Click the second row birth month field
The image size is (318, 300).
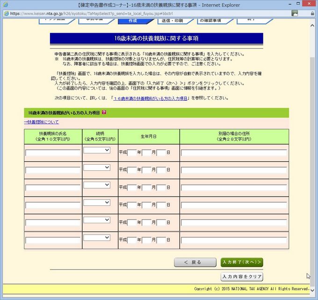(x=146, y=170)
